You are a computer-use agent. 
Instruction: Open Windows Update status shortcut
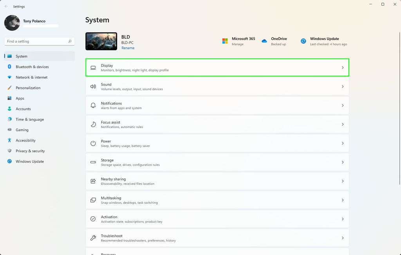(x=324, y=41)
